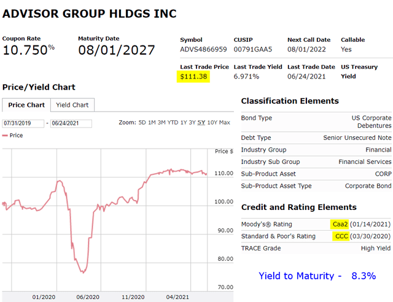Set chart zoom to 3M
393x302 pixels.
pyautogui.click(x=161, y=123)
